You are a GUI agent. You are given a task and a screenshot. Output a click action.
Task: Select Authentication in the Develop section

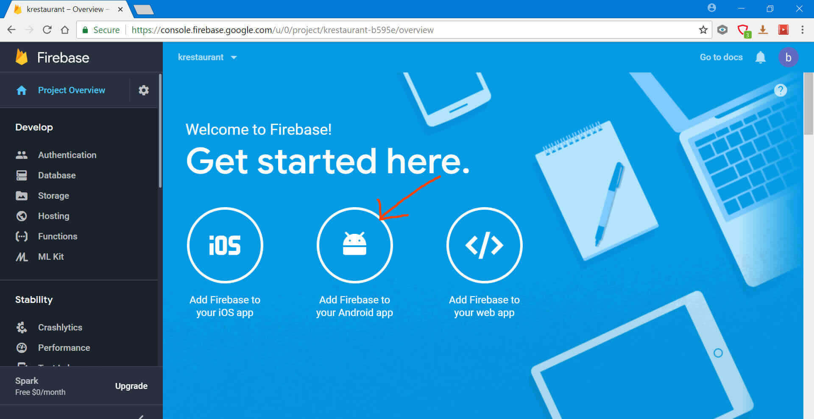67,155
